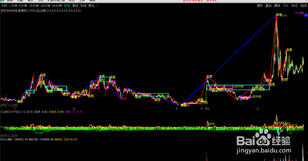The height and width of the screenshot is (161, 308).
Task: Click the XMACD: -0.14 value
Action: point(74,112)
